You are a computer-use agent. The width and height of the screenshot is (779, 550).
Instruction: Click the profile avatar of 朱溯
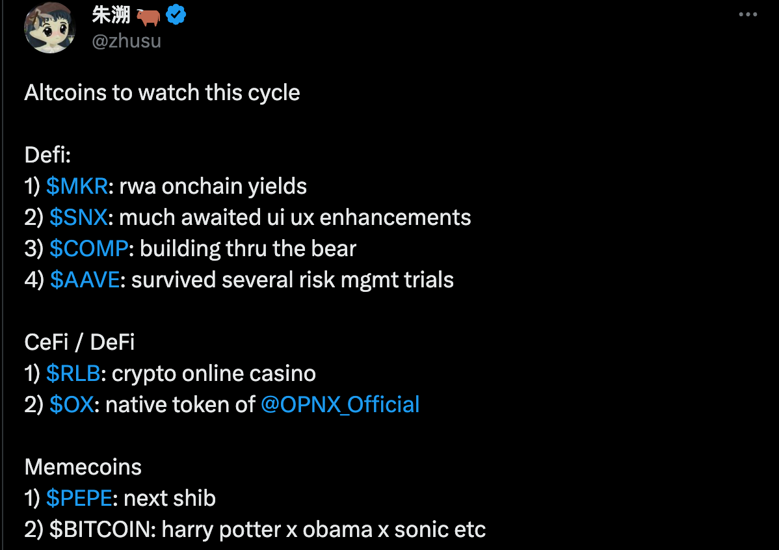[49, 27]
